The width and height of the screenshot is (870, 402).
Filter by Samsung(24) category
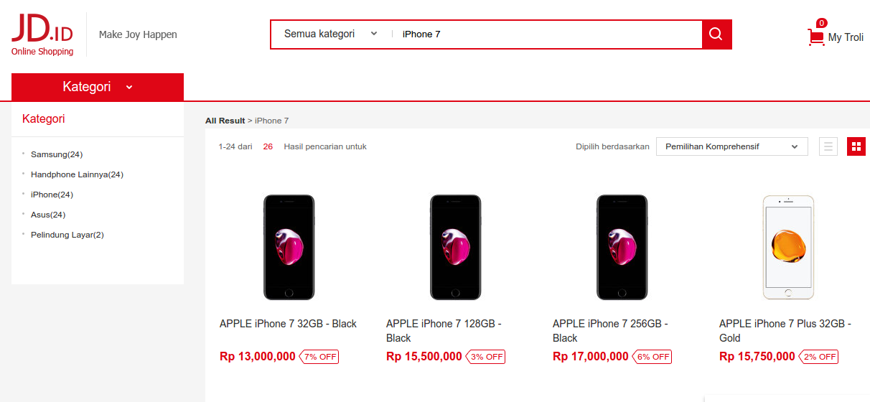[x=57, y=154]
